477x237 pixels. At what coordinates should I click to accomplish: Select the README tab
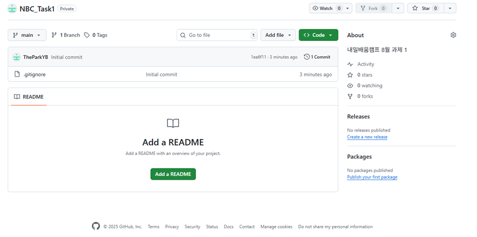point(29,97)
